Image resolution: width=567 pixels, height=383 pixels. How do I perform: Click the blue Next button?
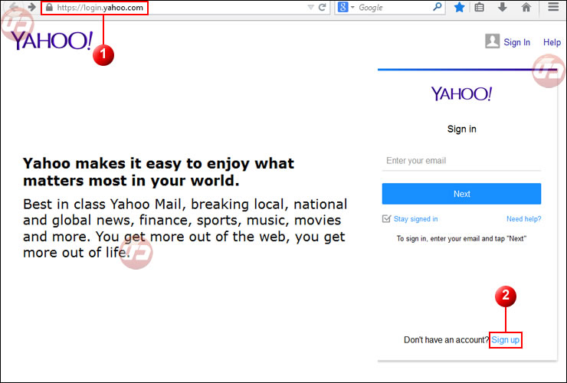click(461, 194)
